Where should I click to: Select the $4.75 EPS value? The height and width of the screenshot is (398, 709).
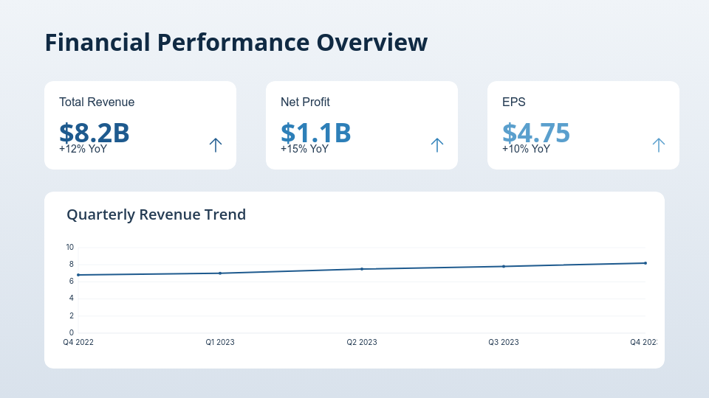(x=536, y=131)
